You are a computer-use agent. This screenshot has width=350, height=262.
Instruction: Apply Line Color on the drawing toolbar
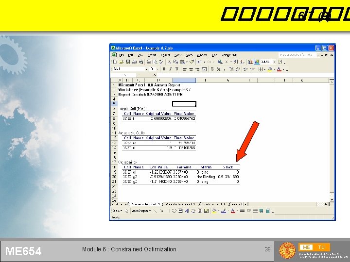click(224, 211)
